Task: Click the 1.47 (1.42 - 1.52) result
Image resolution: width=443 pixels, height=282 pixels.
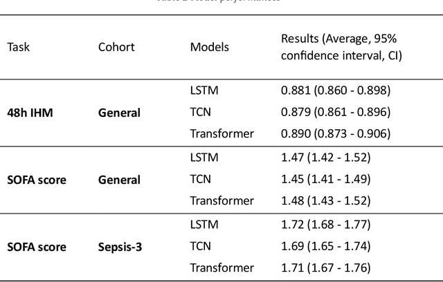Action: click(x=325, y=158)
